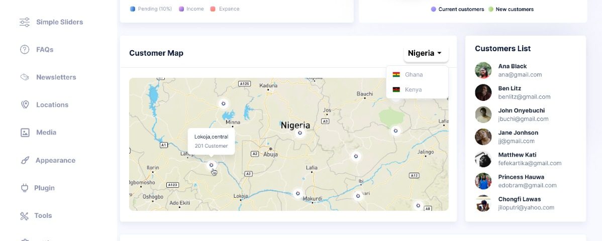Open the Nigeria country dropdown
The width and height of the screenshot is (602, 241).
coord(425,53)
